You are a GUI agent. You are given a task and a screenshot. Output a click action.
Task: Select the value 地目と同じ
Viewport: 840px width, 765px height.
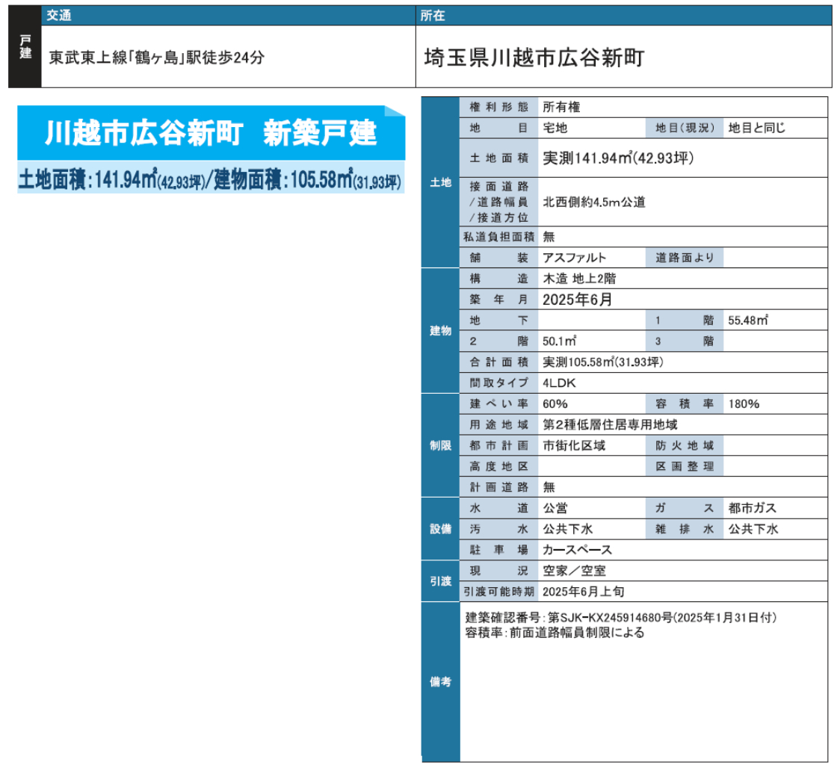tap(756, 128)
